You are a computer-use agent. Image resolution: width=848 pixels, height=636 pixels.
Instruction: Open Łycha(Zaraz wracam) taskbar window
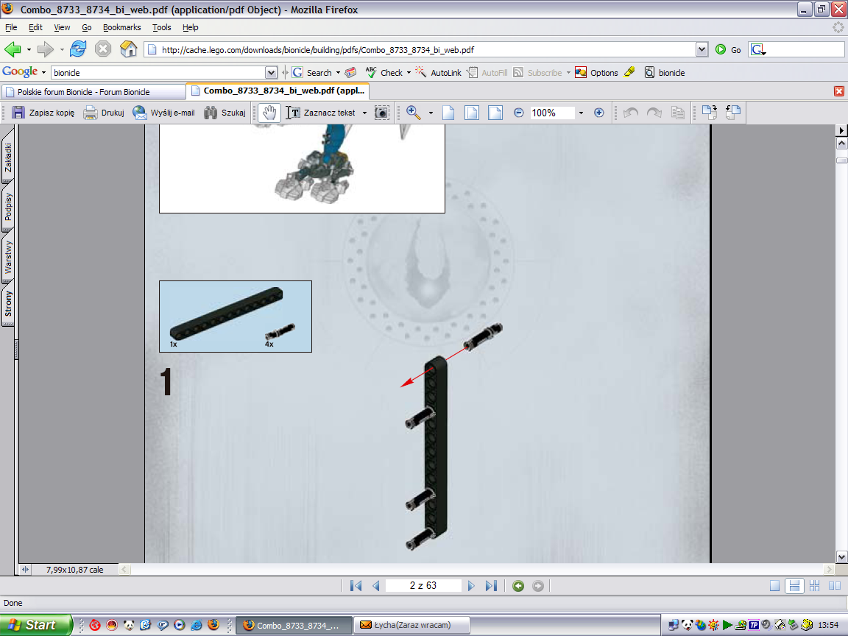pos(411,625)
